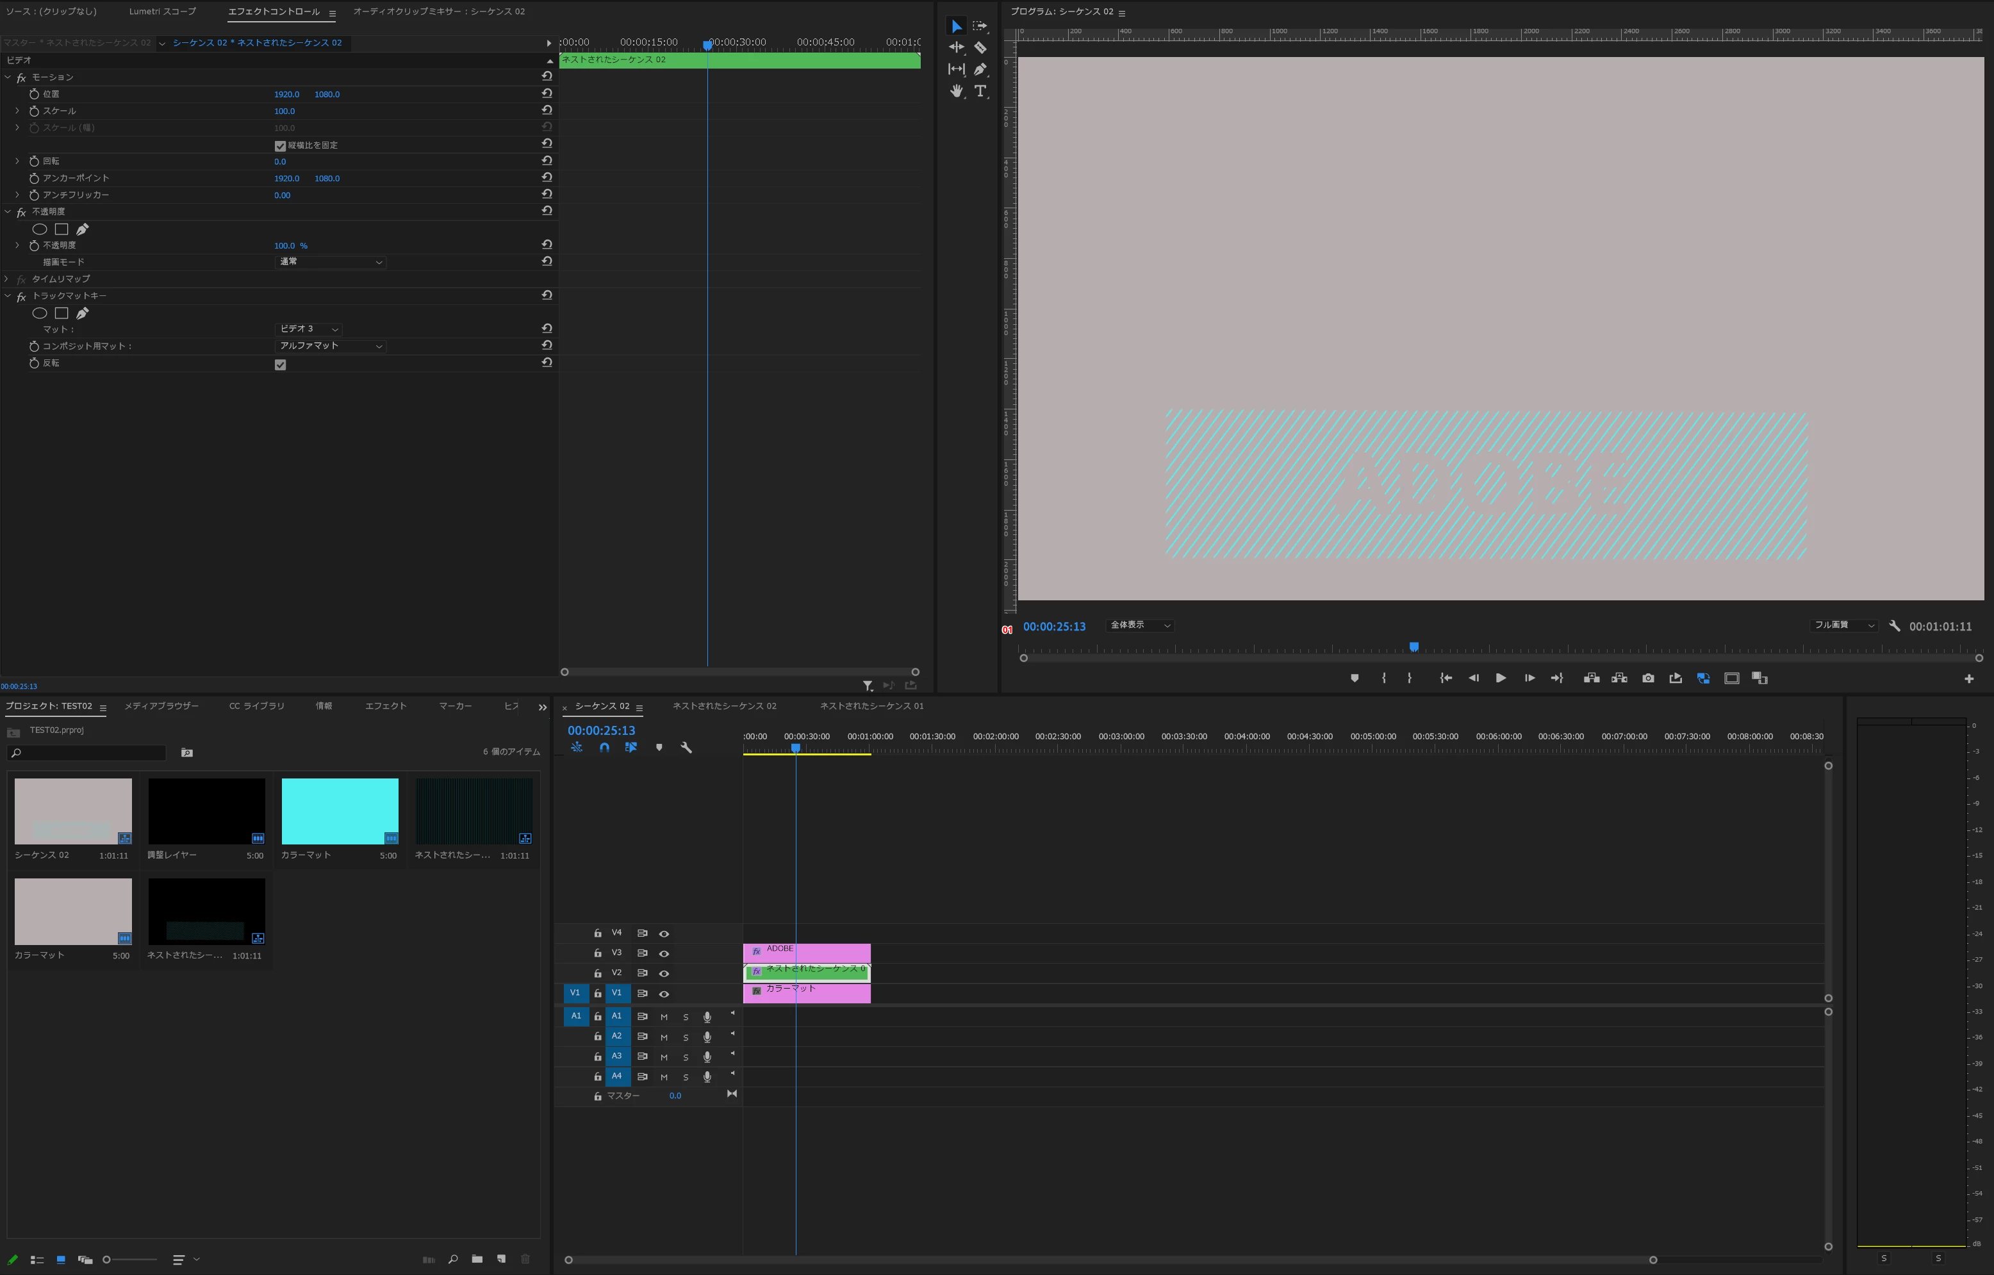Open timeline wrench display settings
The height and width of the screenshot is (1275, 1994).
(x=686, y=748)
